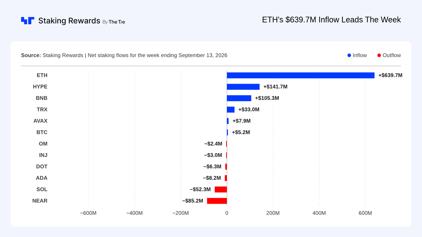Select the BTC row label
422x237 pixels.
tap(42, 132)
